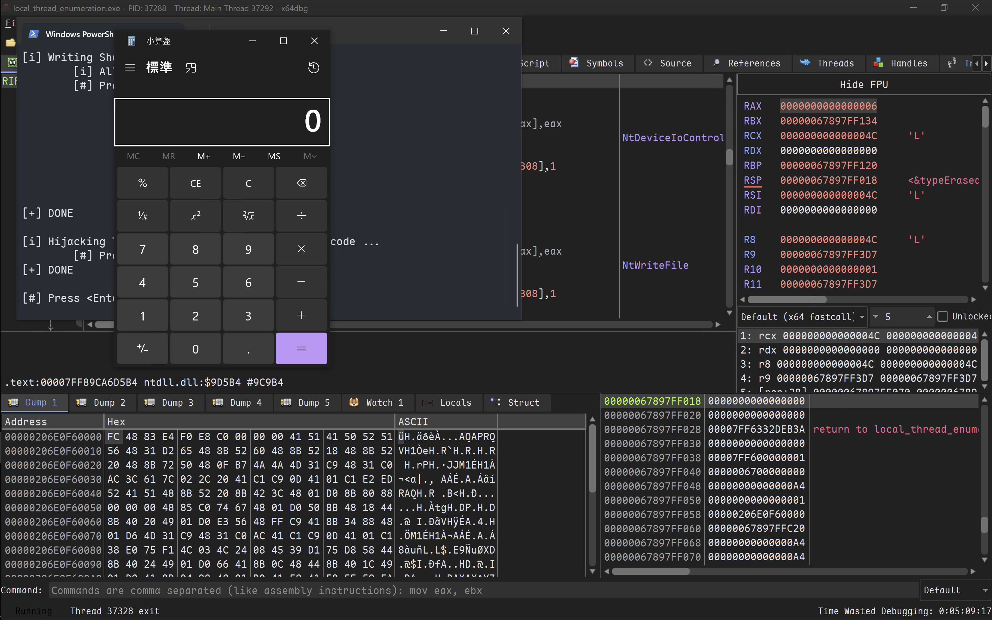Click into the Command input field
The width and height of the screenshot is (992, 620).
pyautogui.click(x=484, y=590)
